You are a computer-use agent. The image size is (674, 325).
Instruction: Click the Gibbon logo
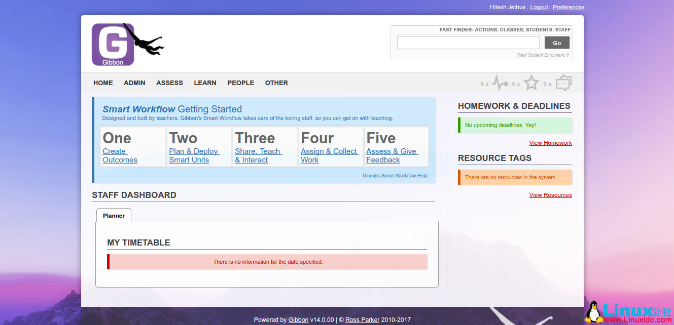pyautogui.click(x=114, y=44)
